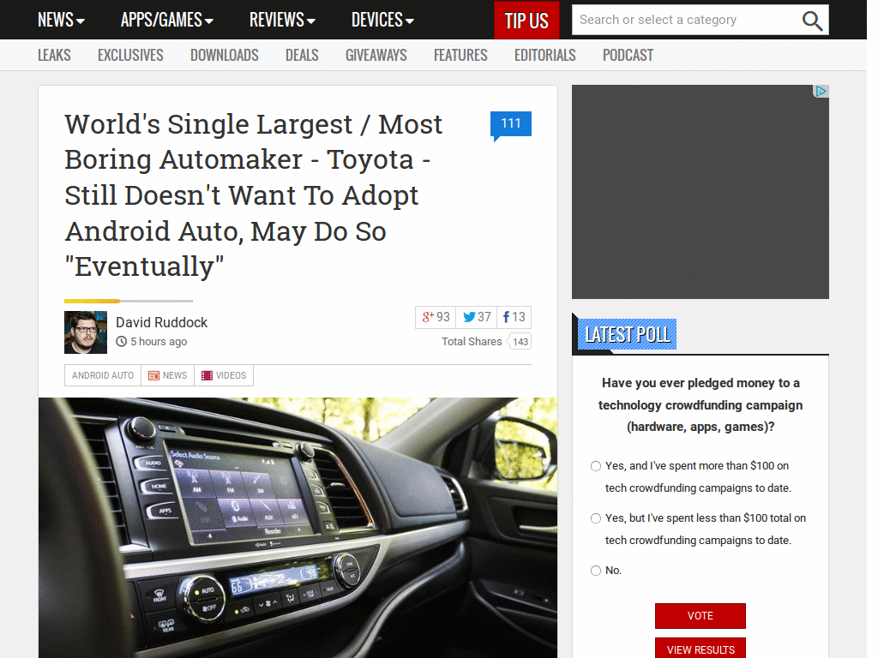
Task: Open the FEATURES section
Action: 460,56
